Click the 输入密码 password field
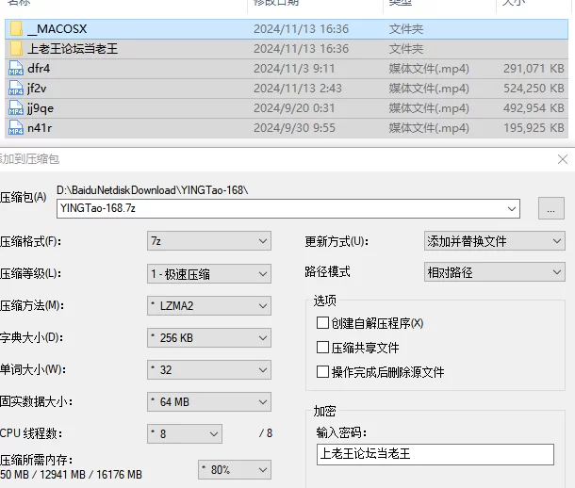575x488 pixels. click(x=435, y=454)
